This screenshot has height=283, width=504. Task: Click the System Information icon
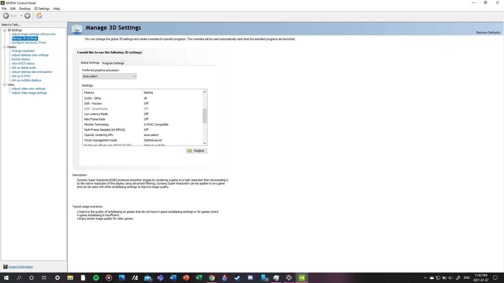(5, 267)
